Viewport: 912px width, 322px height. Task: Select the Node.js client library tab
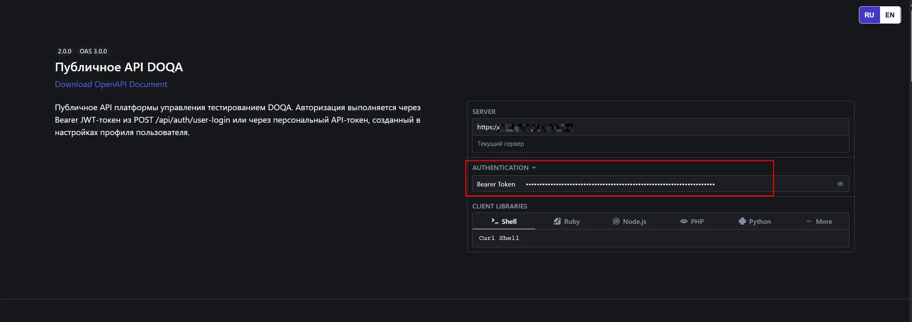point(629,221)
